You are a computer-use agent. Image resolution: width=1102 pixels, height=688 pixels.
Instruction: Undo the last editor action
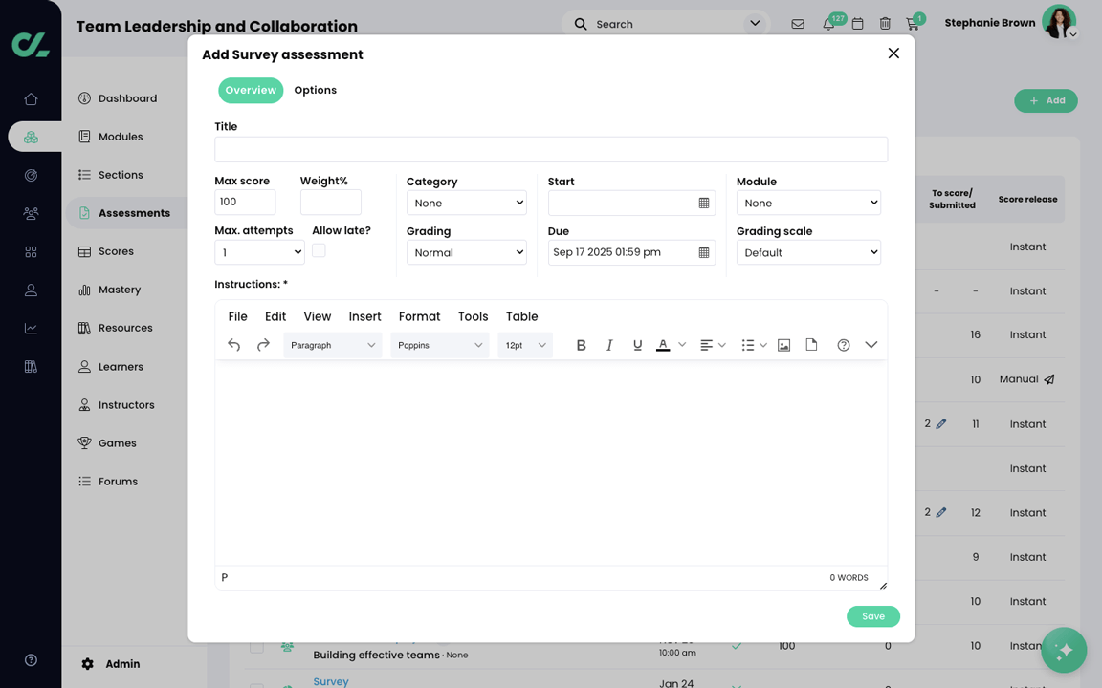(233, 345)
